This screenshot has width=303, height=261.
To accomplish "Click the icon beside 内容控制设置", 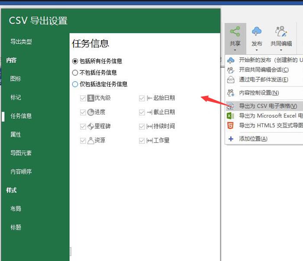I will click(x=231, y=93).
